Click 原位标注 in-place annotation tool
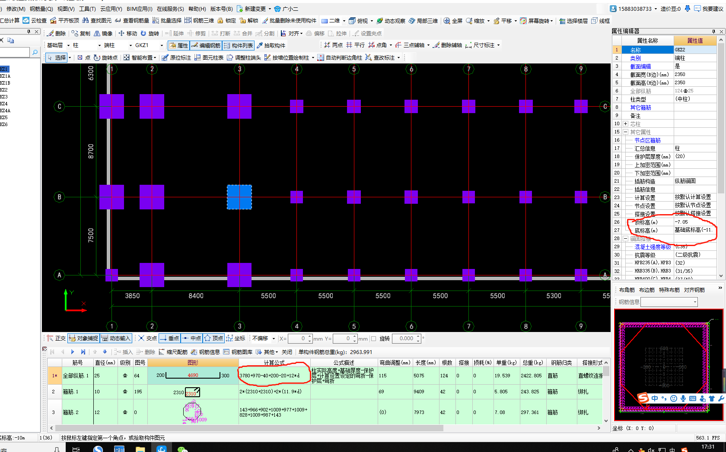The height and width of the screenshot is (452, 726). coord(176,57)
